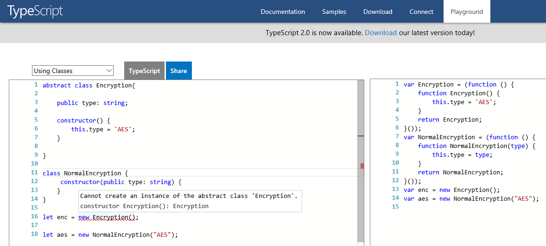Open the Using Classes sample dropdown
Image resolution: width=546 pixels, height=246 pixels.
click(73, 71)
